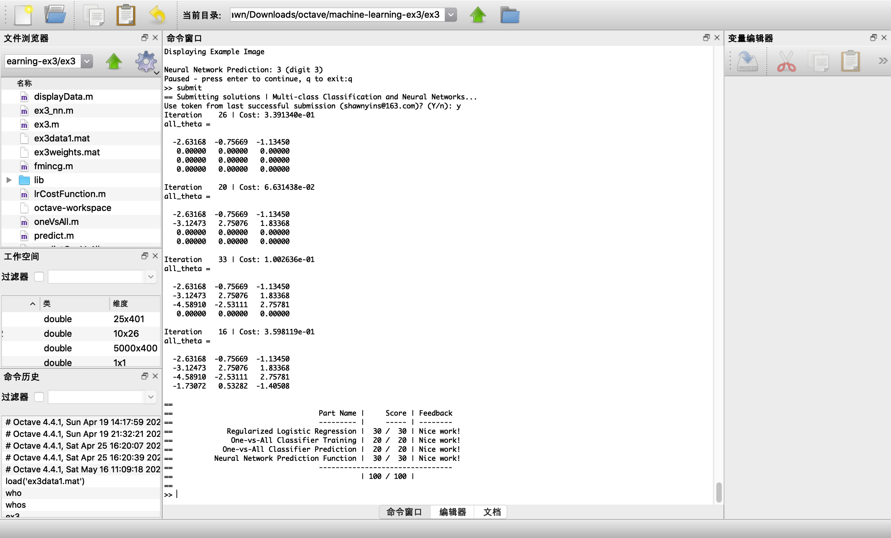This screenshot has width=891, height=538.
Task: Open the command history filter dropdown
Action: pos(151,397)
